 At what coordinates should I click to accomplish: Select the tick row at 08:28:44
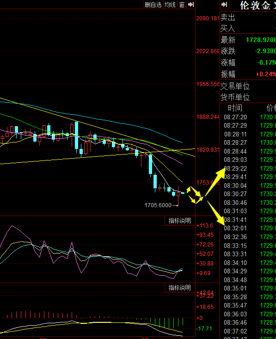248,151
